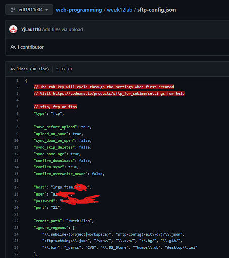Select line number 17
The height and width of the screenshot is (258, 229).
pyautogui.click(x=16, y=187)
